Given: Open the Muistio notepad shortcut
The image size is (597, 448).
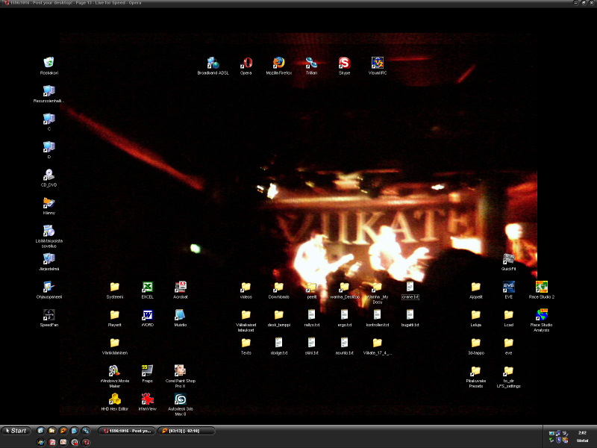Looking at the screenshot, I should 180,318.
